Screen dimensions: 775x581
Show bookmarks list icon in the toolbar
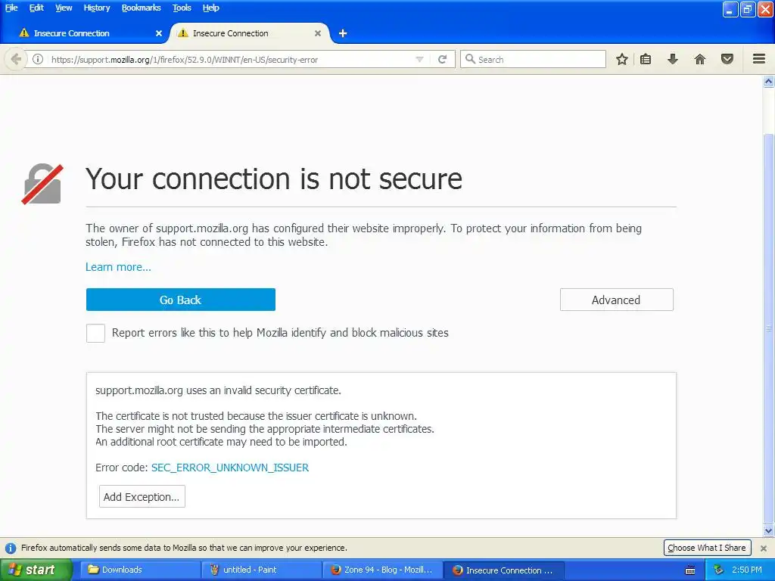coord(646,59)
